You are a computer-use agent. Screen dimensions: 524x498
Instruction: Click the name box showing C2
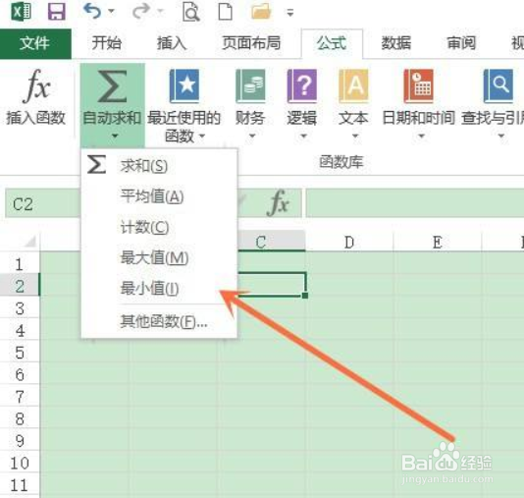(42, 203)
